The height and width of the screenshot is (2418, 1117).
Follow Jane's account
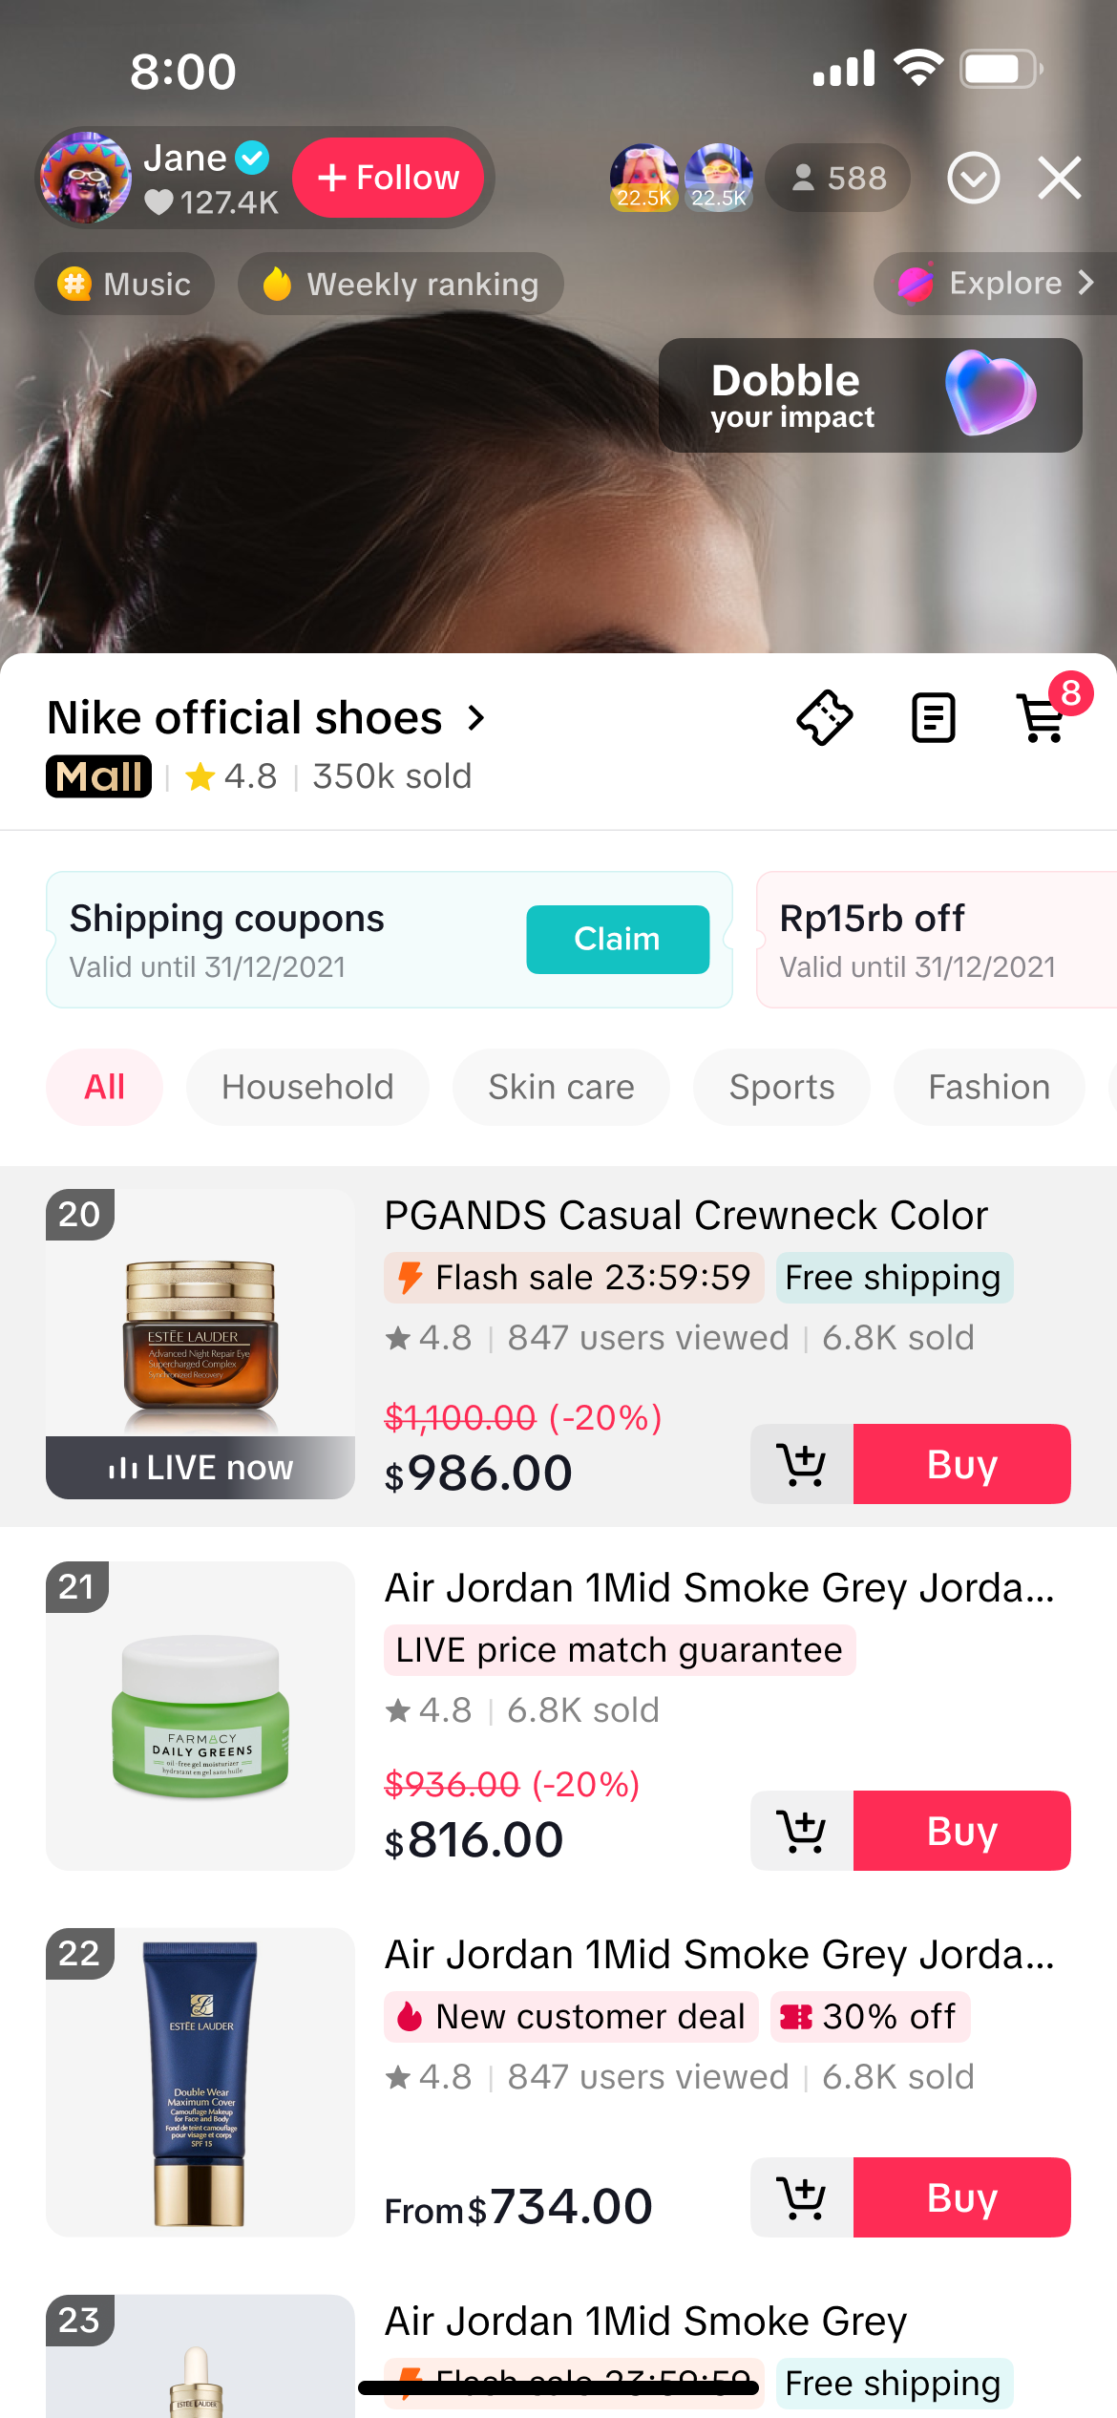tap(388, 178)
